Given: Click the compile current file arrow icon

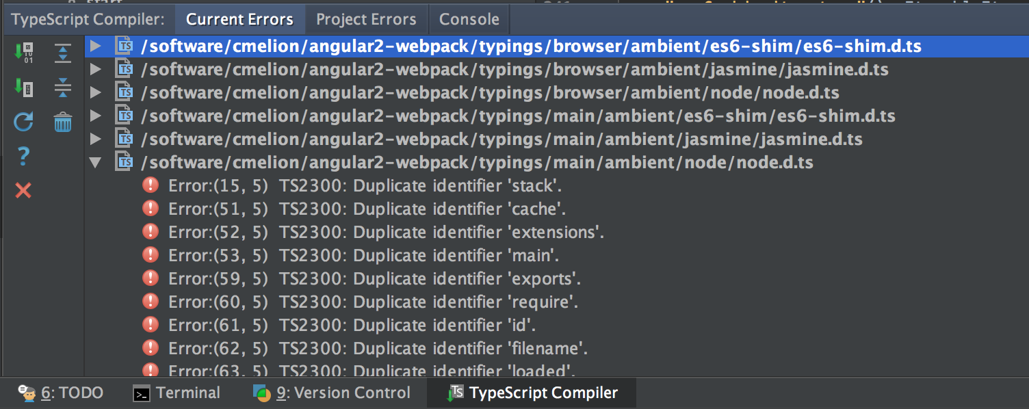Looking at the screenshot, I should point(23,88).
